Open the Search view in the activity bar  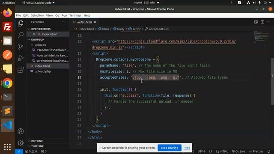point(21,35)
